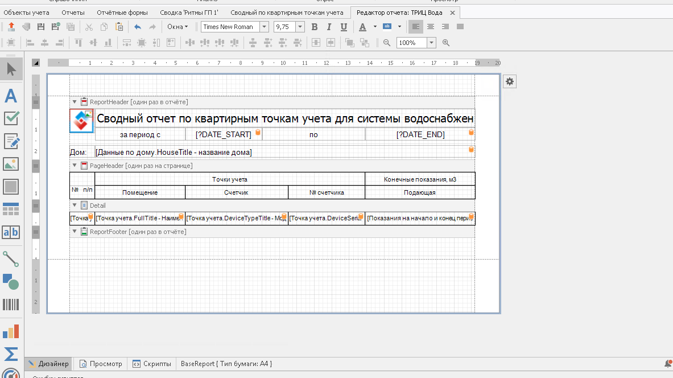Open the font color dropdown arrow
673x378 pixels.
375,27
